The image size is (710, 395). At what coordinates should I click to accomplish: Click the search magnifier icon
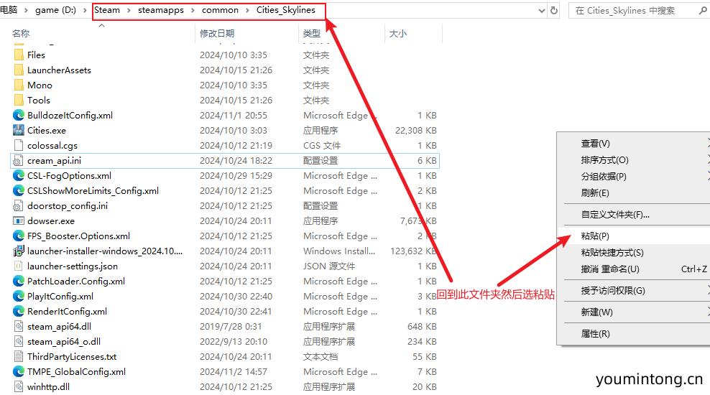click(x=703, y=10)
